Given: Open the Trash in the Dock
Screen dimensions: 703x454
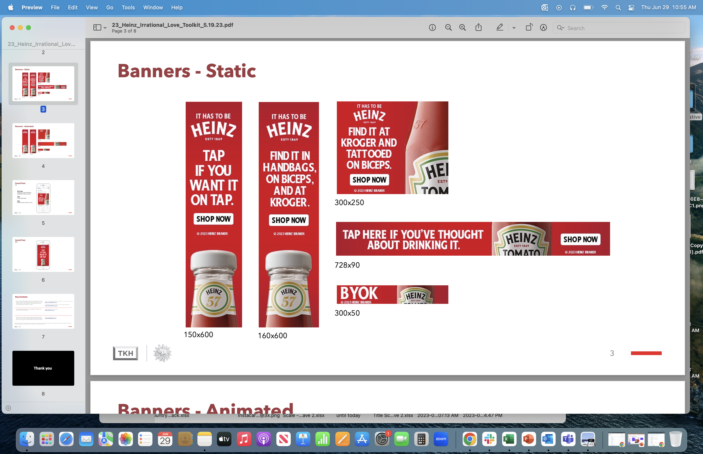Looking at the screenshot, I should coord(675,439).
